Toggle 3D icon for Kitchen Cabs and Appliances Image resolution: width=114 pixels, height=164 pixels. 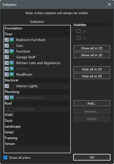click(x=12, y=63)
